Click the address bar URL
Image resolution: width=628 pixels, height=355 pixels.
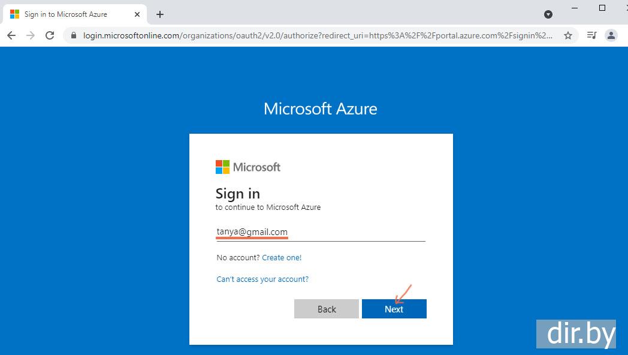point(318,35)
